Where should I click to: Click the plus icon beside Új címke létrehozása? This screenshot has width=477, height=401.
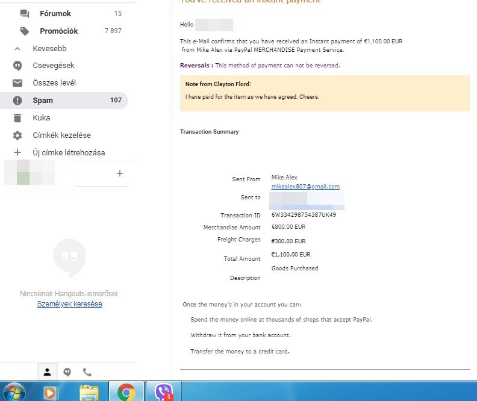(x=17, y=152)
